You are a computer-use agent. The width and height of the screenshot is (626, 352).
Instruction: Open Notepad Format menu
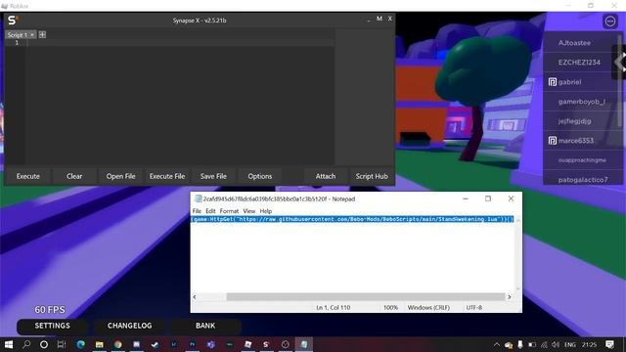tap(229, 211)
